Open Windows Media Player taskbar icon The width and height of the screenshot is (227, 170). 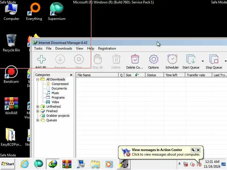(x=109, y=164)
